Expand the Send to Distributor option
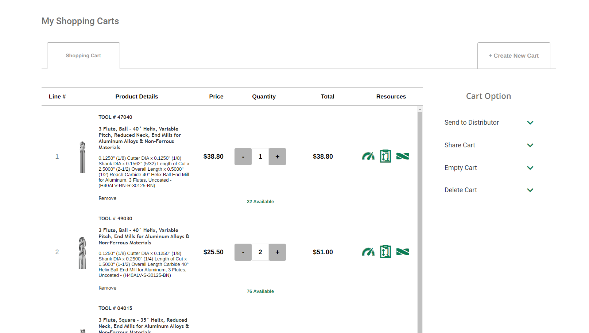Image resolution: width=589 pixels, height=333 pixels. click(x=530, y=123)
